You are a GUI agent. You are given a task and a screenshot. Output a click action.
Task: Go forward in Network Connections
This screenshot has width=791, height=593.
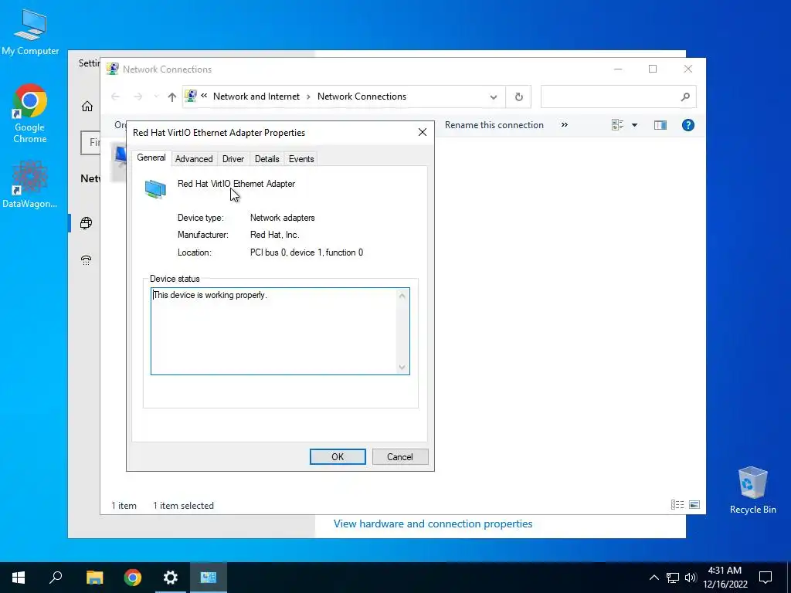tap(137, 97)
